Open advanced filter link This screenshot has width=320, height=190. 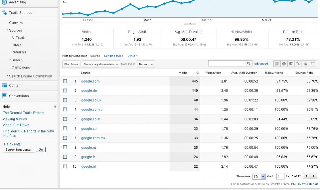(x=261, y=64)
